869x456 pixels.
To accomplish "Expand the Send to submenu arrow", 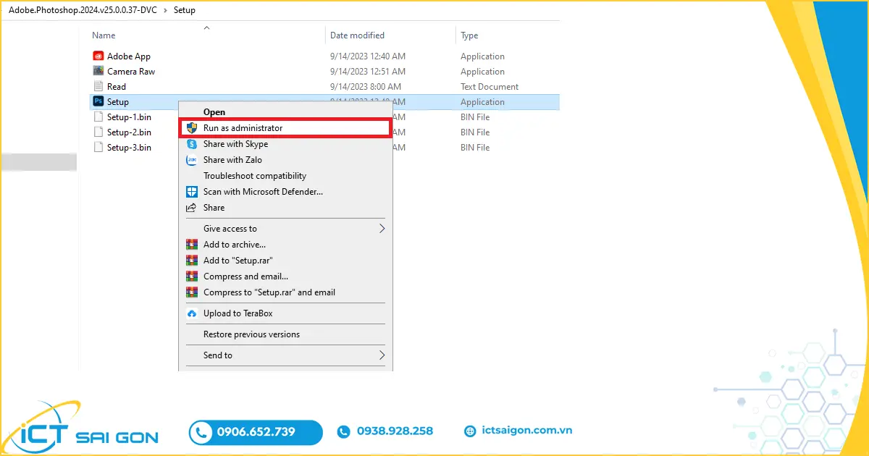I will pos(382,355).
